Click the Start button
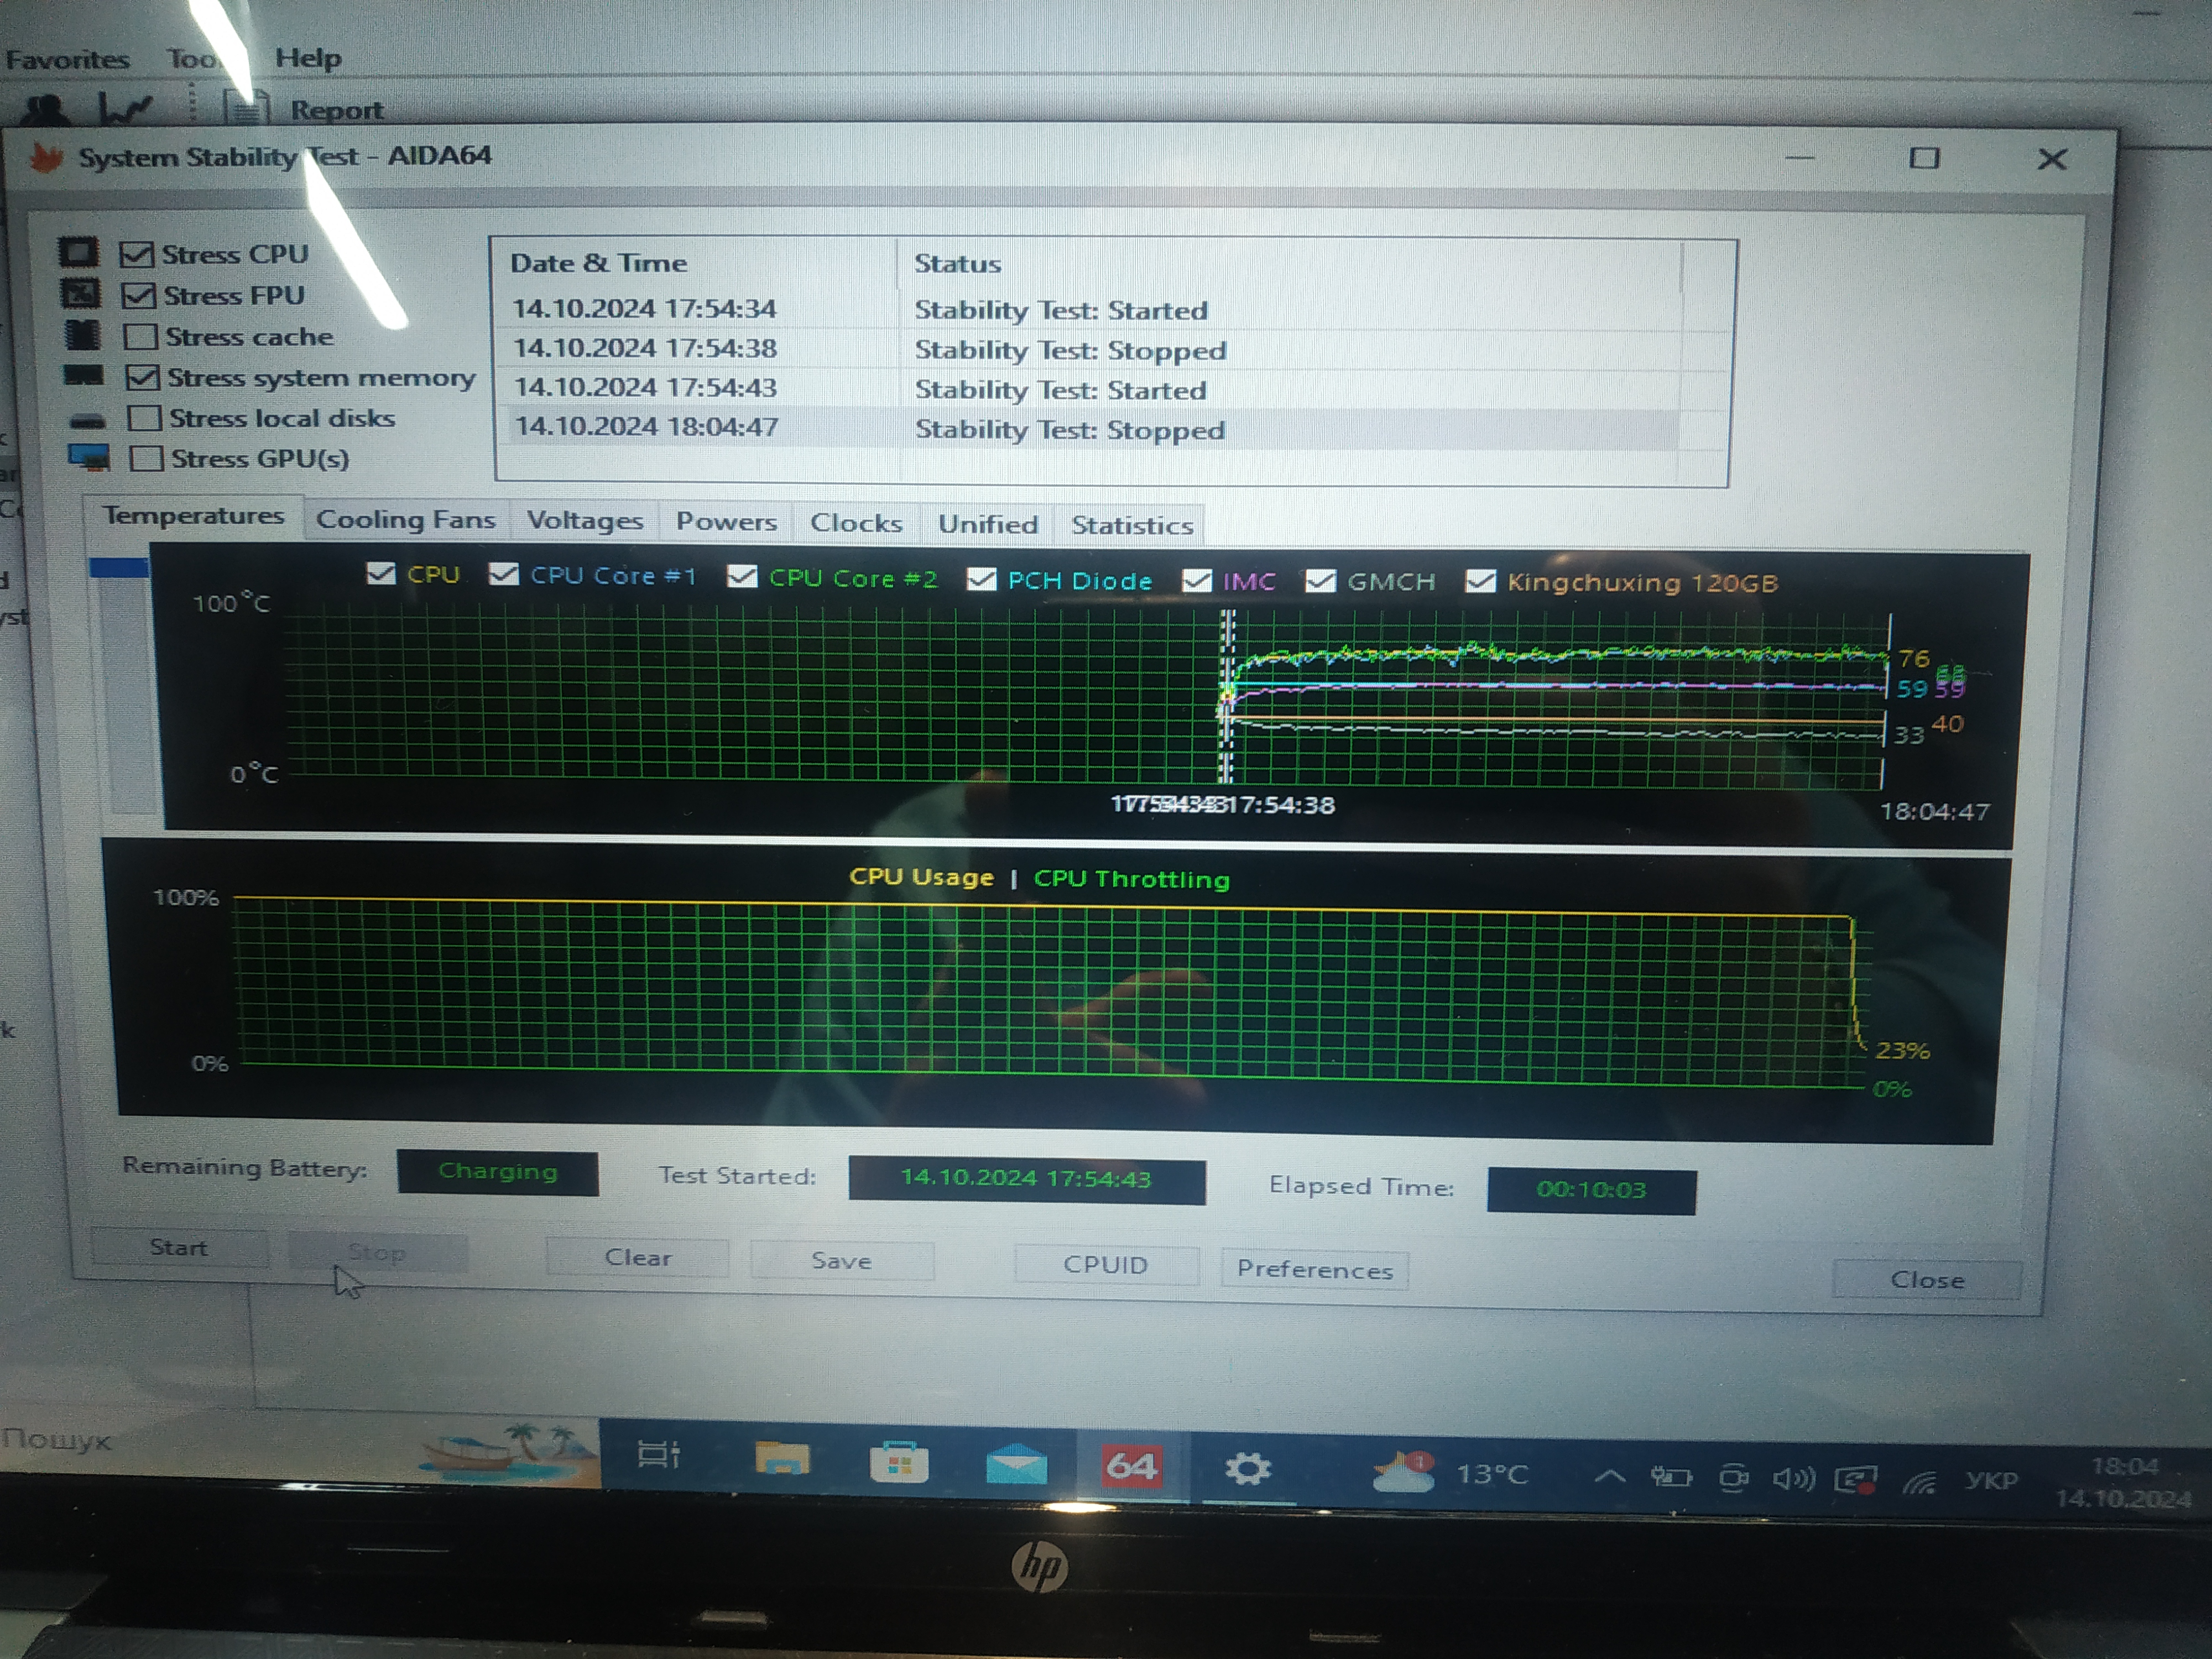 click(179, 1247)
